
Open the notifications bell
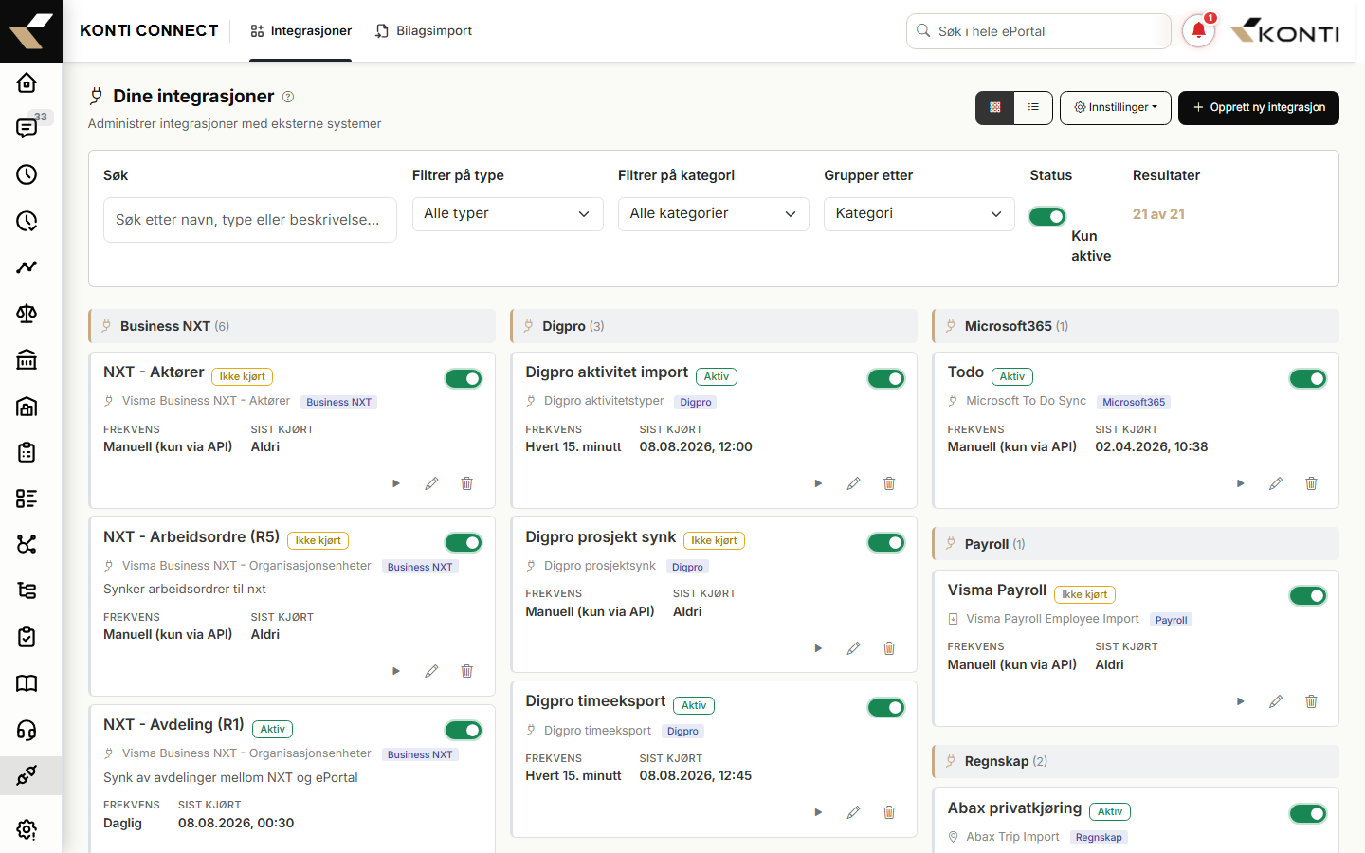point(1198,31)
